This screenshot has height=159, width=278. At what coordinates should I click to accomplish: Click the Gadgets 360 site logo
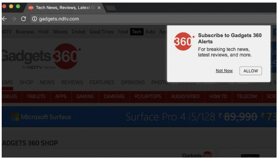coord(41,56)
